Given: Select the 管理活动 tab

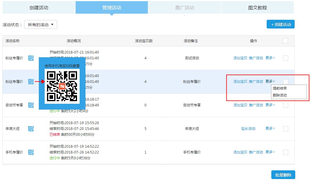Looking at the screenshot, I should click(x=112, y=8).
